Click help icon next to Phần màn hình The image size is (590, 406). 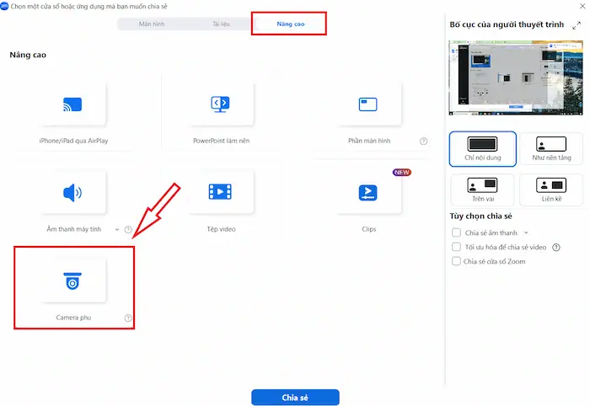click(x=424, y=142)
